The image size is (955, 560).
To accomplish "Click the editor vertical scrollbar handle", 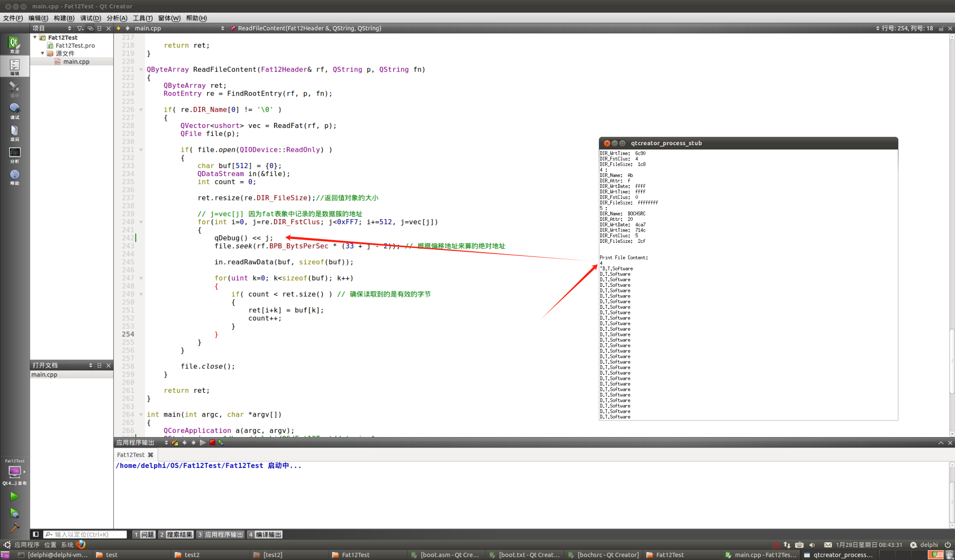I will click(951, 362).
